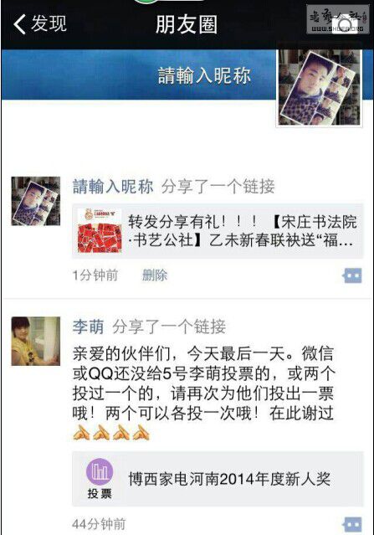
Task: Open the 請輸入昵称 poster name link
Action: 113,187
